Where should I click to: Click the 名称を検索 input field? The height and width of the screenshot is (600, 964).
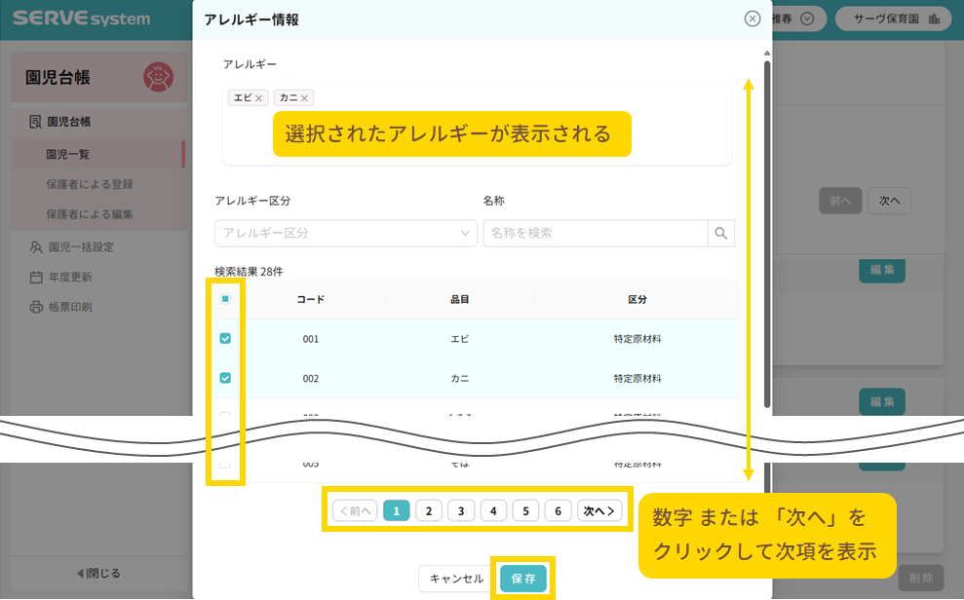pos(595,234)
